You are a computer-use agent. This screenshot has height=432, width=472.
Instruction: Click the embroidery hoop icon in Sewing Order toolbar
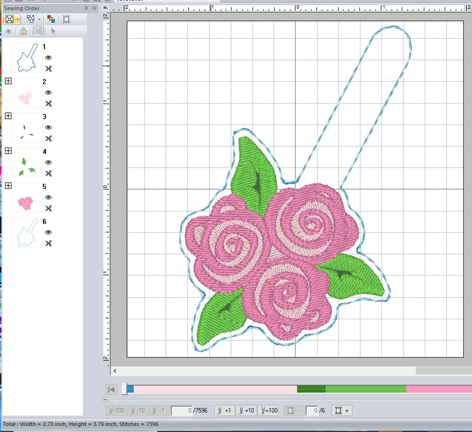coord(67,19)
